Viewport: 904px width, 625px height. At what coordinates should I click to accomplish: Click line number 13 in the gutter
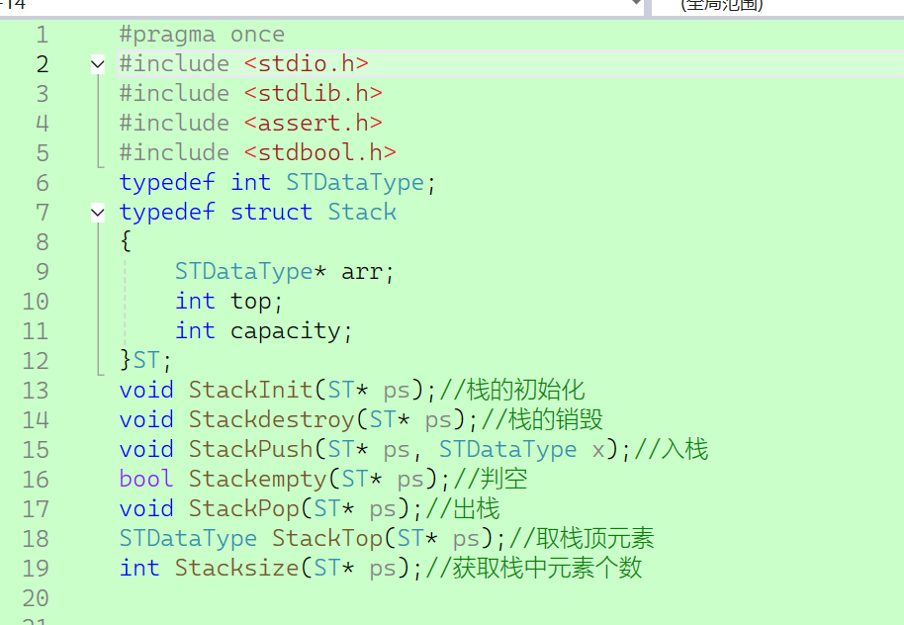[x=36, y=391]
